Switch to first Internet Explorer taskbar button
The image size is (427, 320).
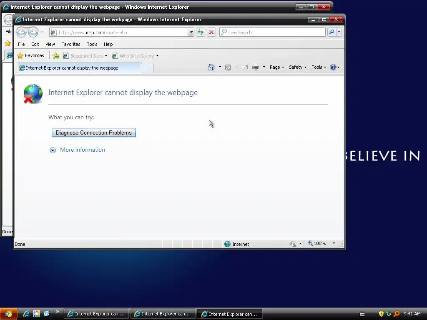click(96, 314)
